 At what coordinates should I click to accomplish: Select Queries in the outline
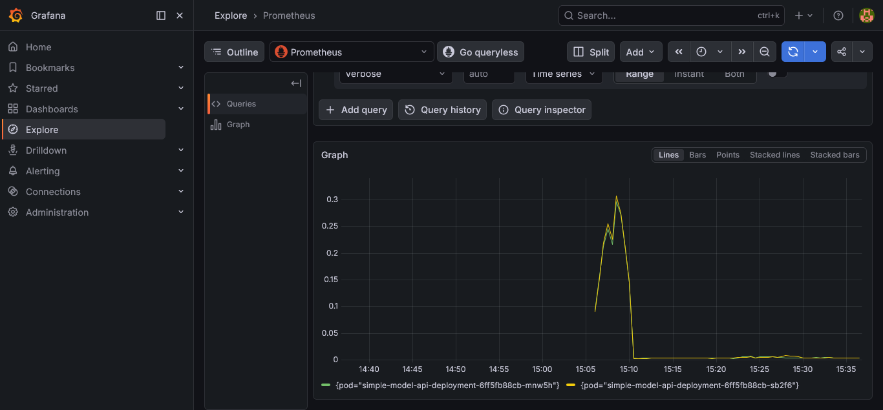point(257,104)
